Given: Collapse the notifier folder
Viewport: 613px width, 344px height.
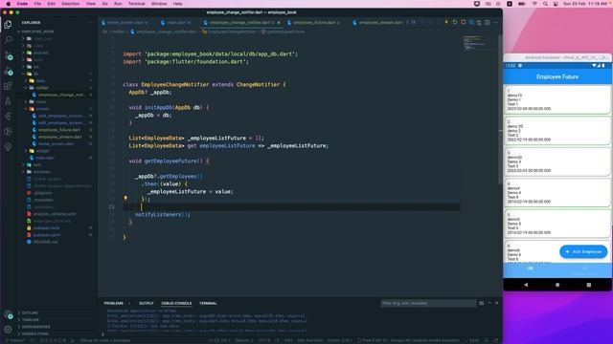Looking at the screenshot, I should 42,88.
